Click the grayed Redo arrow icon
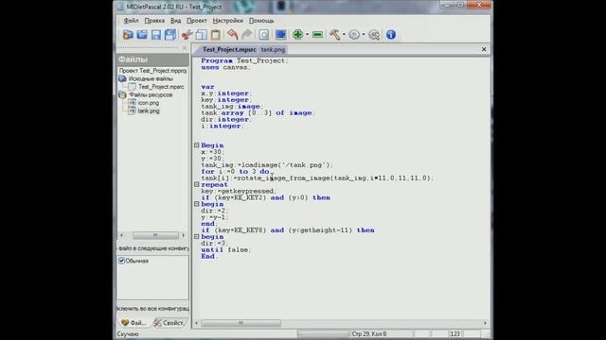The width and height of the screenshot is (606, 340). (246, 35)
